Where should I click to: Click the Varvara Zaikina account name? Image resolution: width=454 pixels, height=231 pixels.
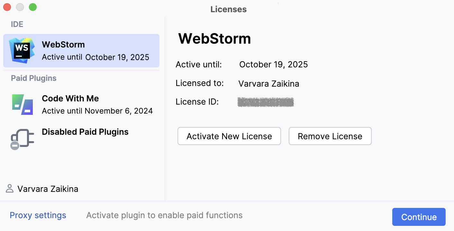[x=48, y=189]
